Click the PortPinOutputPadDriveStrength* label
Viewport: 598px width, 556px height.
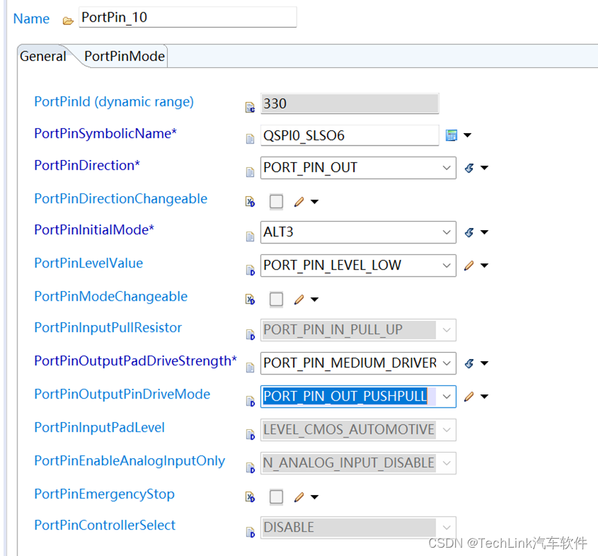pos(135,361)
